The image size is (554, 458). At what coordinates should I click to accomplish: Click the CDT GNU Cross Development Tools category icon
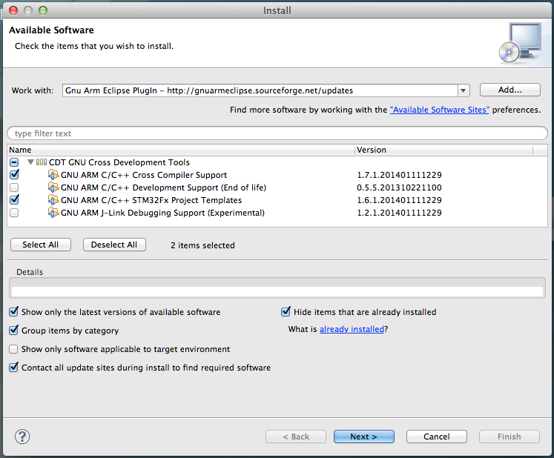[x=42, y=162]
